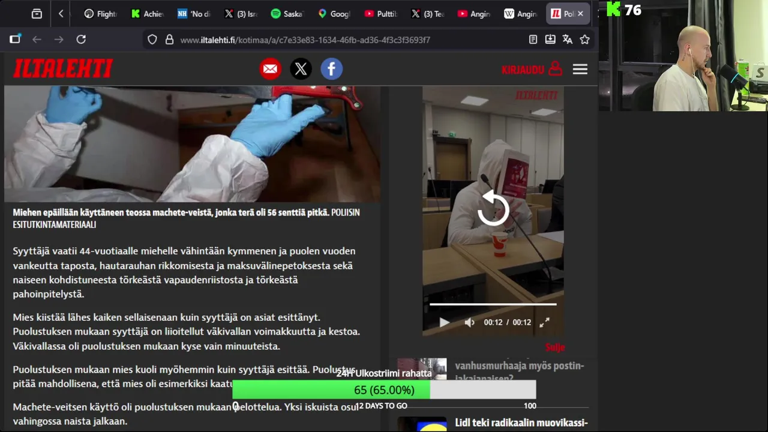Image resolution: width=768 pixels, height=432 pixels.
Task: Click the paragraph starting 'Syyttäjä vaatii 44-vuotiaalle'
Action: point(184,272)
